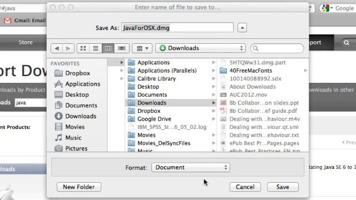This screenshot has height=200, width=356.
Task: Click the Cancel button
Action: [x=245, y=187]
